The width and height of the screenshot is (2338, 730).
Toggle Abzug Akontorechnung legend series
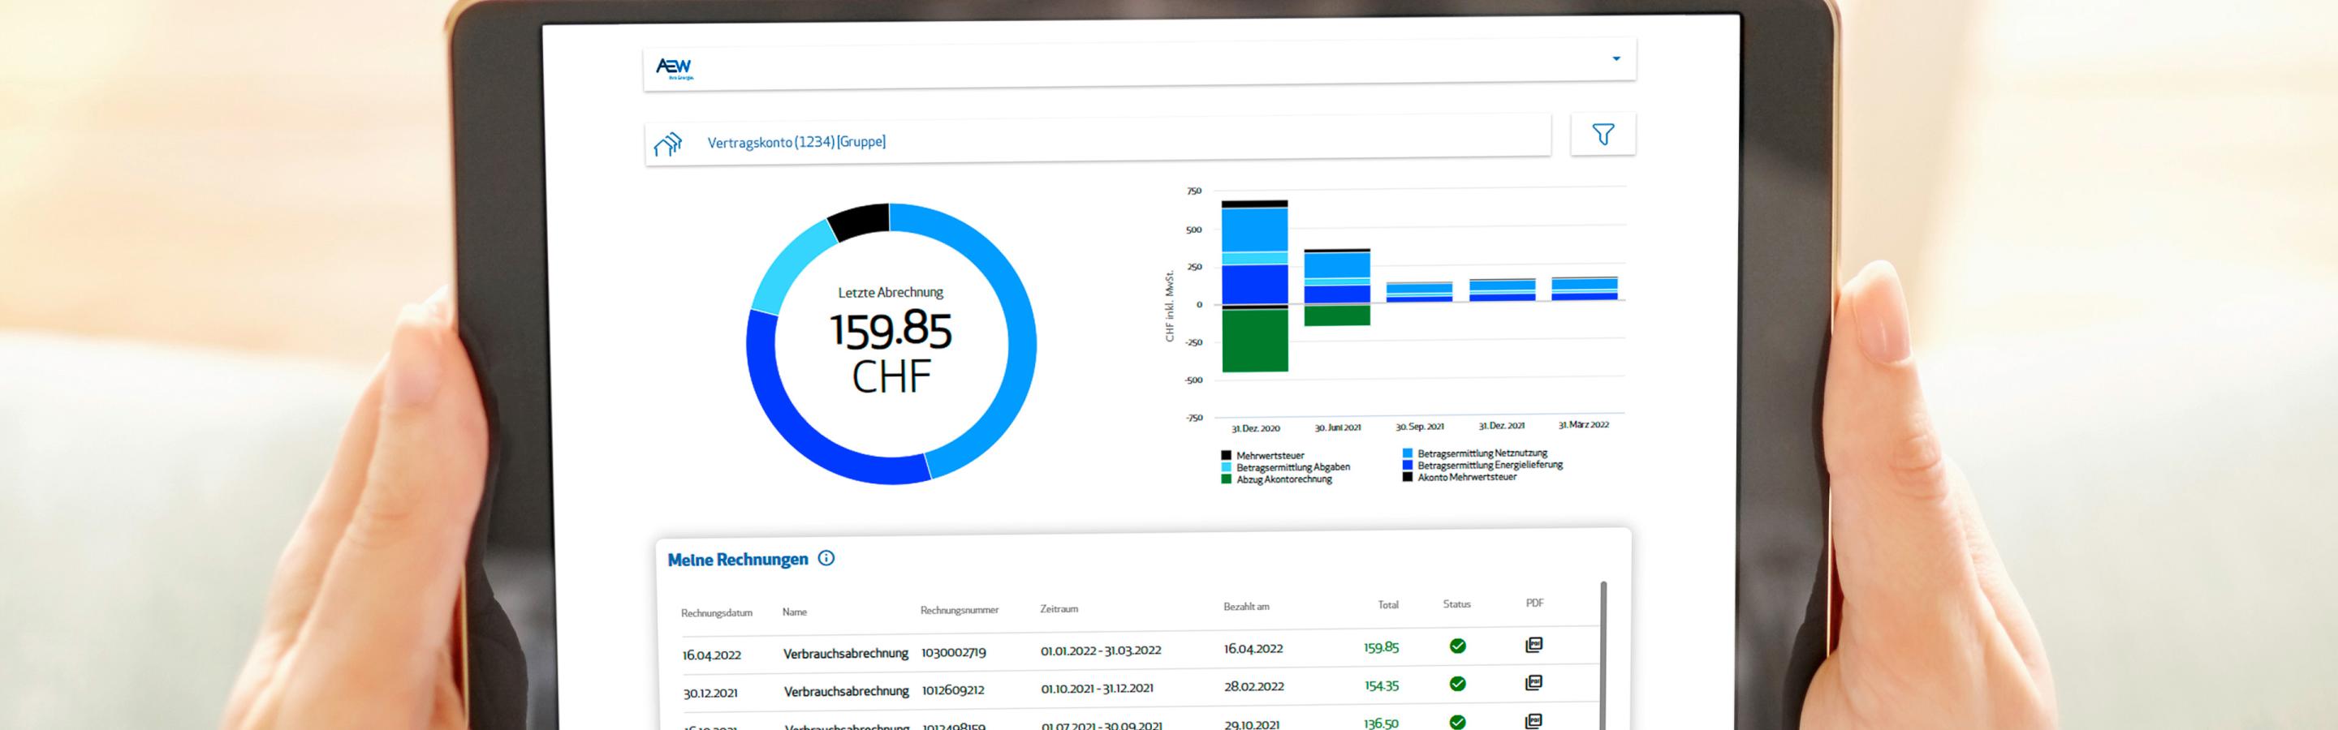[1283, 479]
